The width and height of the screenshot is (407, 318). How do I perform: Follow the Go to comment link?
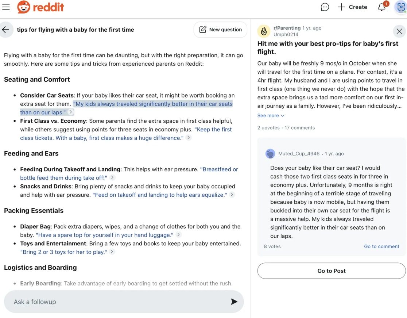(381, 246)
